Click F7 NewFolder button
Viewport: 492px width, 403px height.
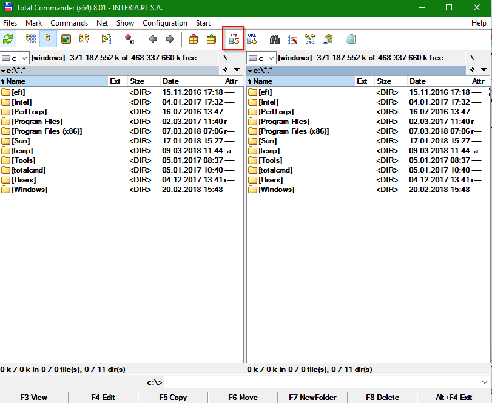312,398
